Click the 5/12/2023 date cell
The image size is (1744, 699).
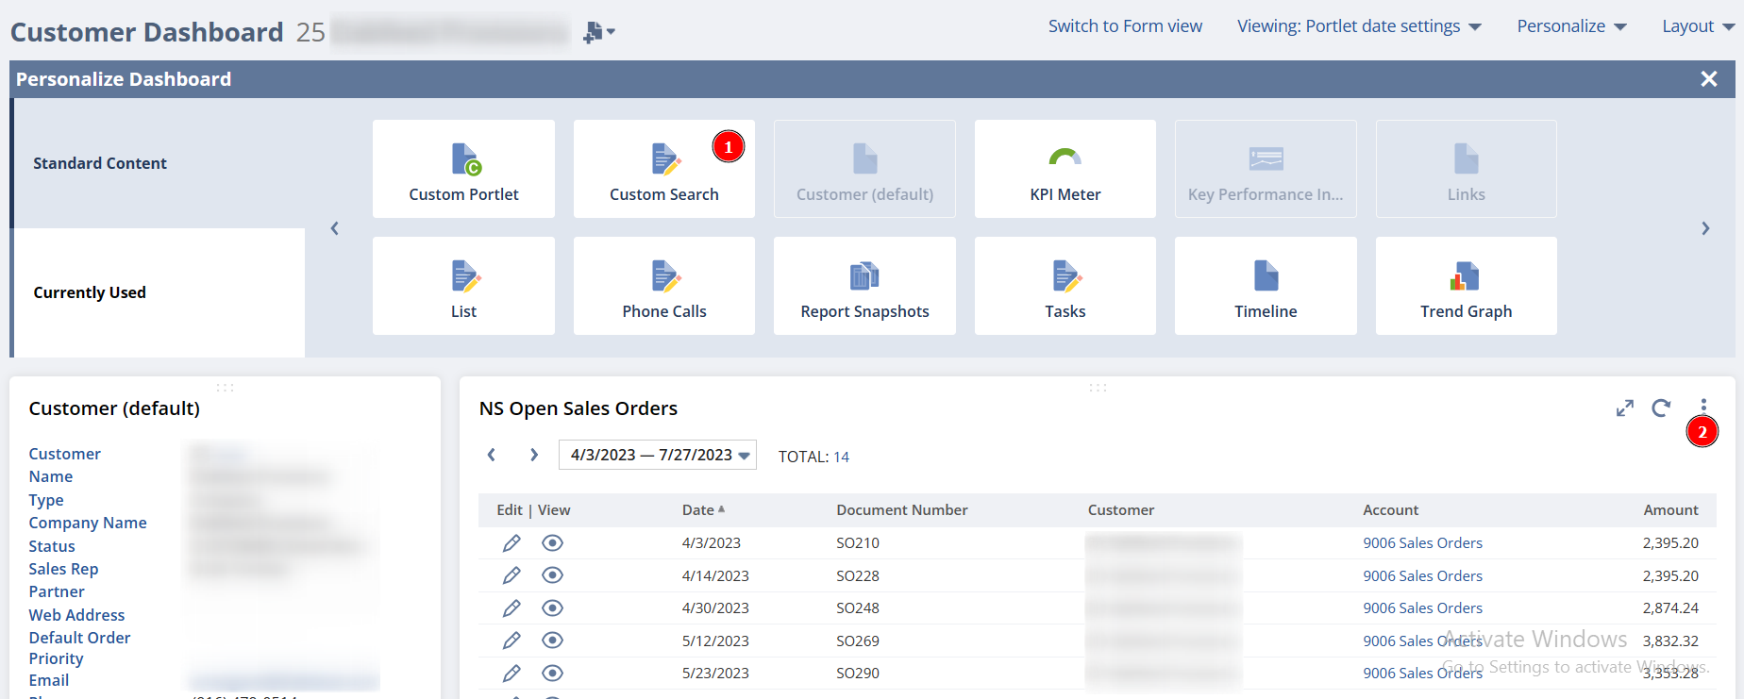click(715, 641)
